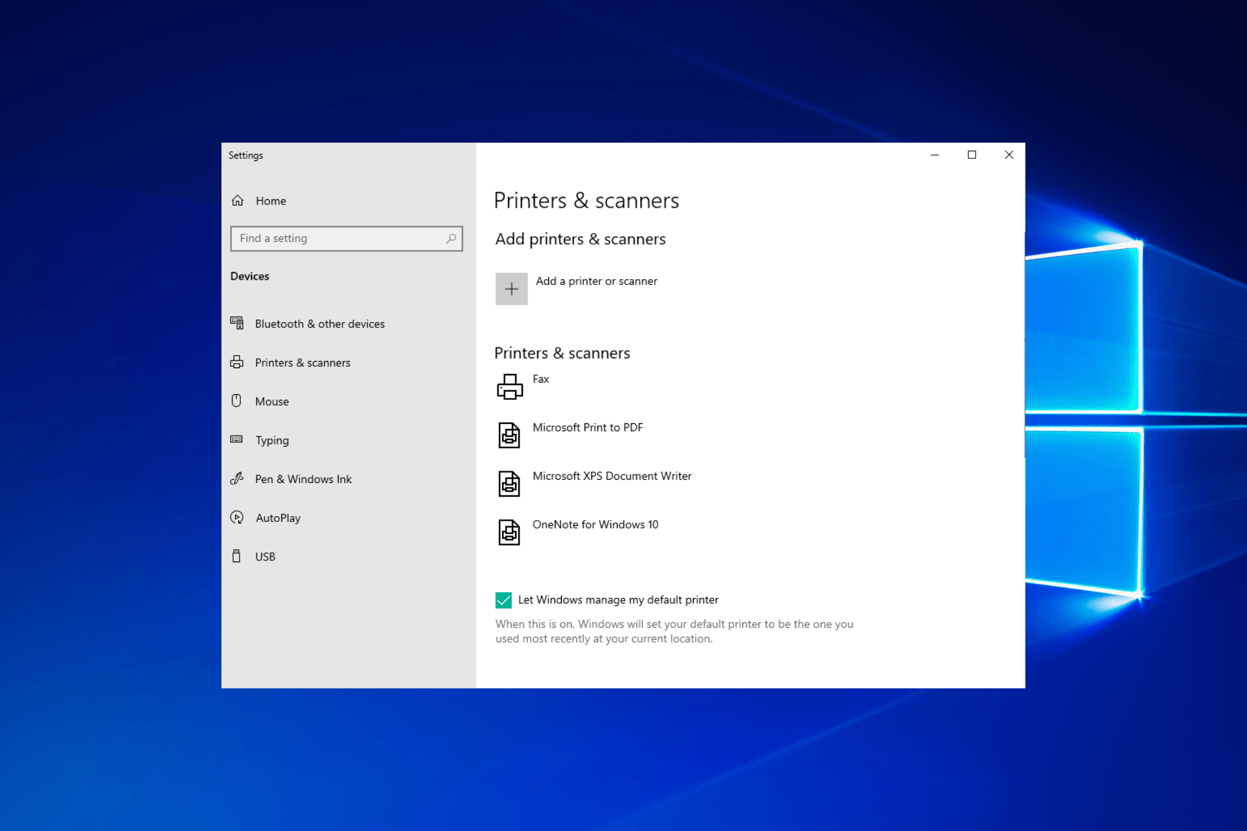Select the OneNote for Windows 10 printer entry

[x=596, y=531]
